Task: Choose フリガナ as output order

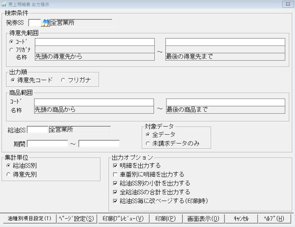Action: click(63, 80)
